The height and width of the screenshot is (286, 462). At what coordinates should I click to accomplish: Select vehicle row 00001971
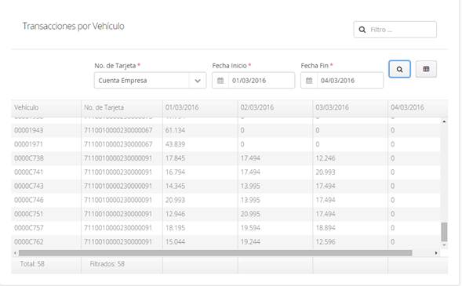click(x=226, y=144)
